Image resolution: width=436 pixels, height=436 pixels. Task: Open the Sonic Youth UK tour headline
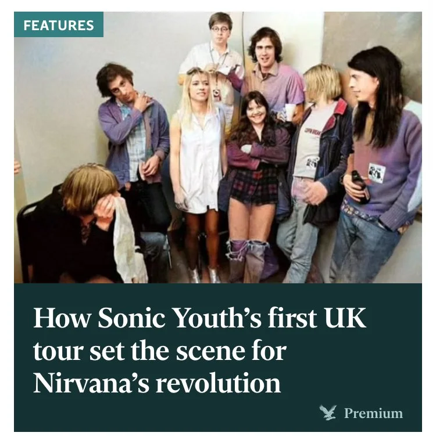(x=199, y=350)
